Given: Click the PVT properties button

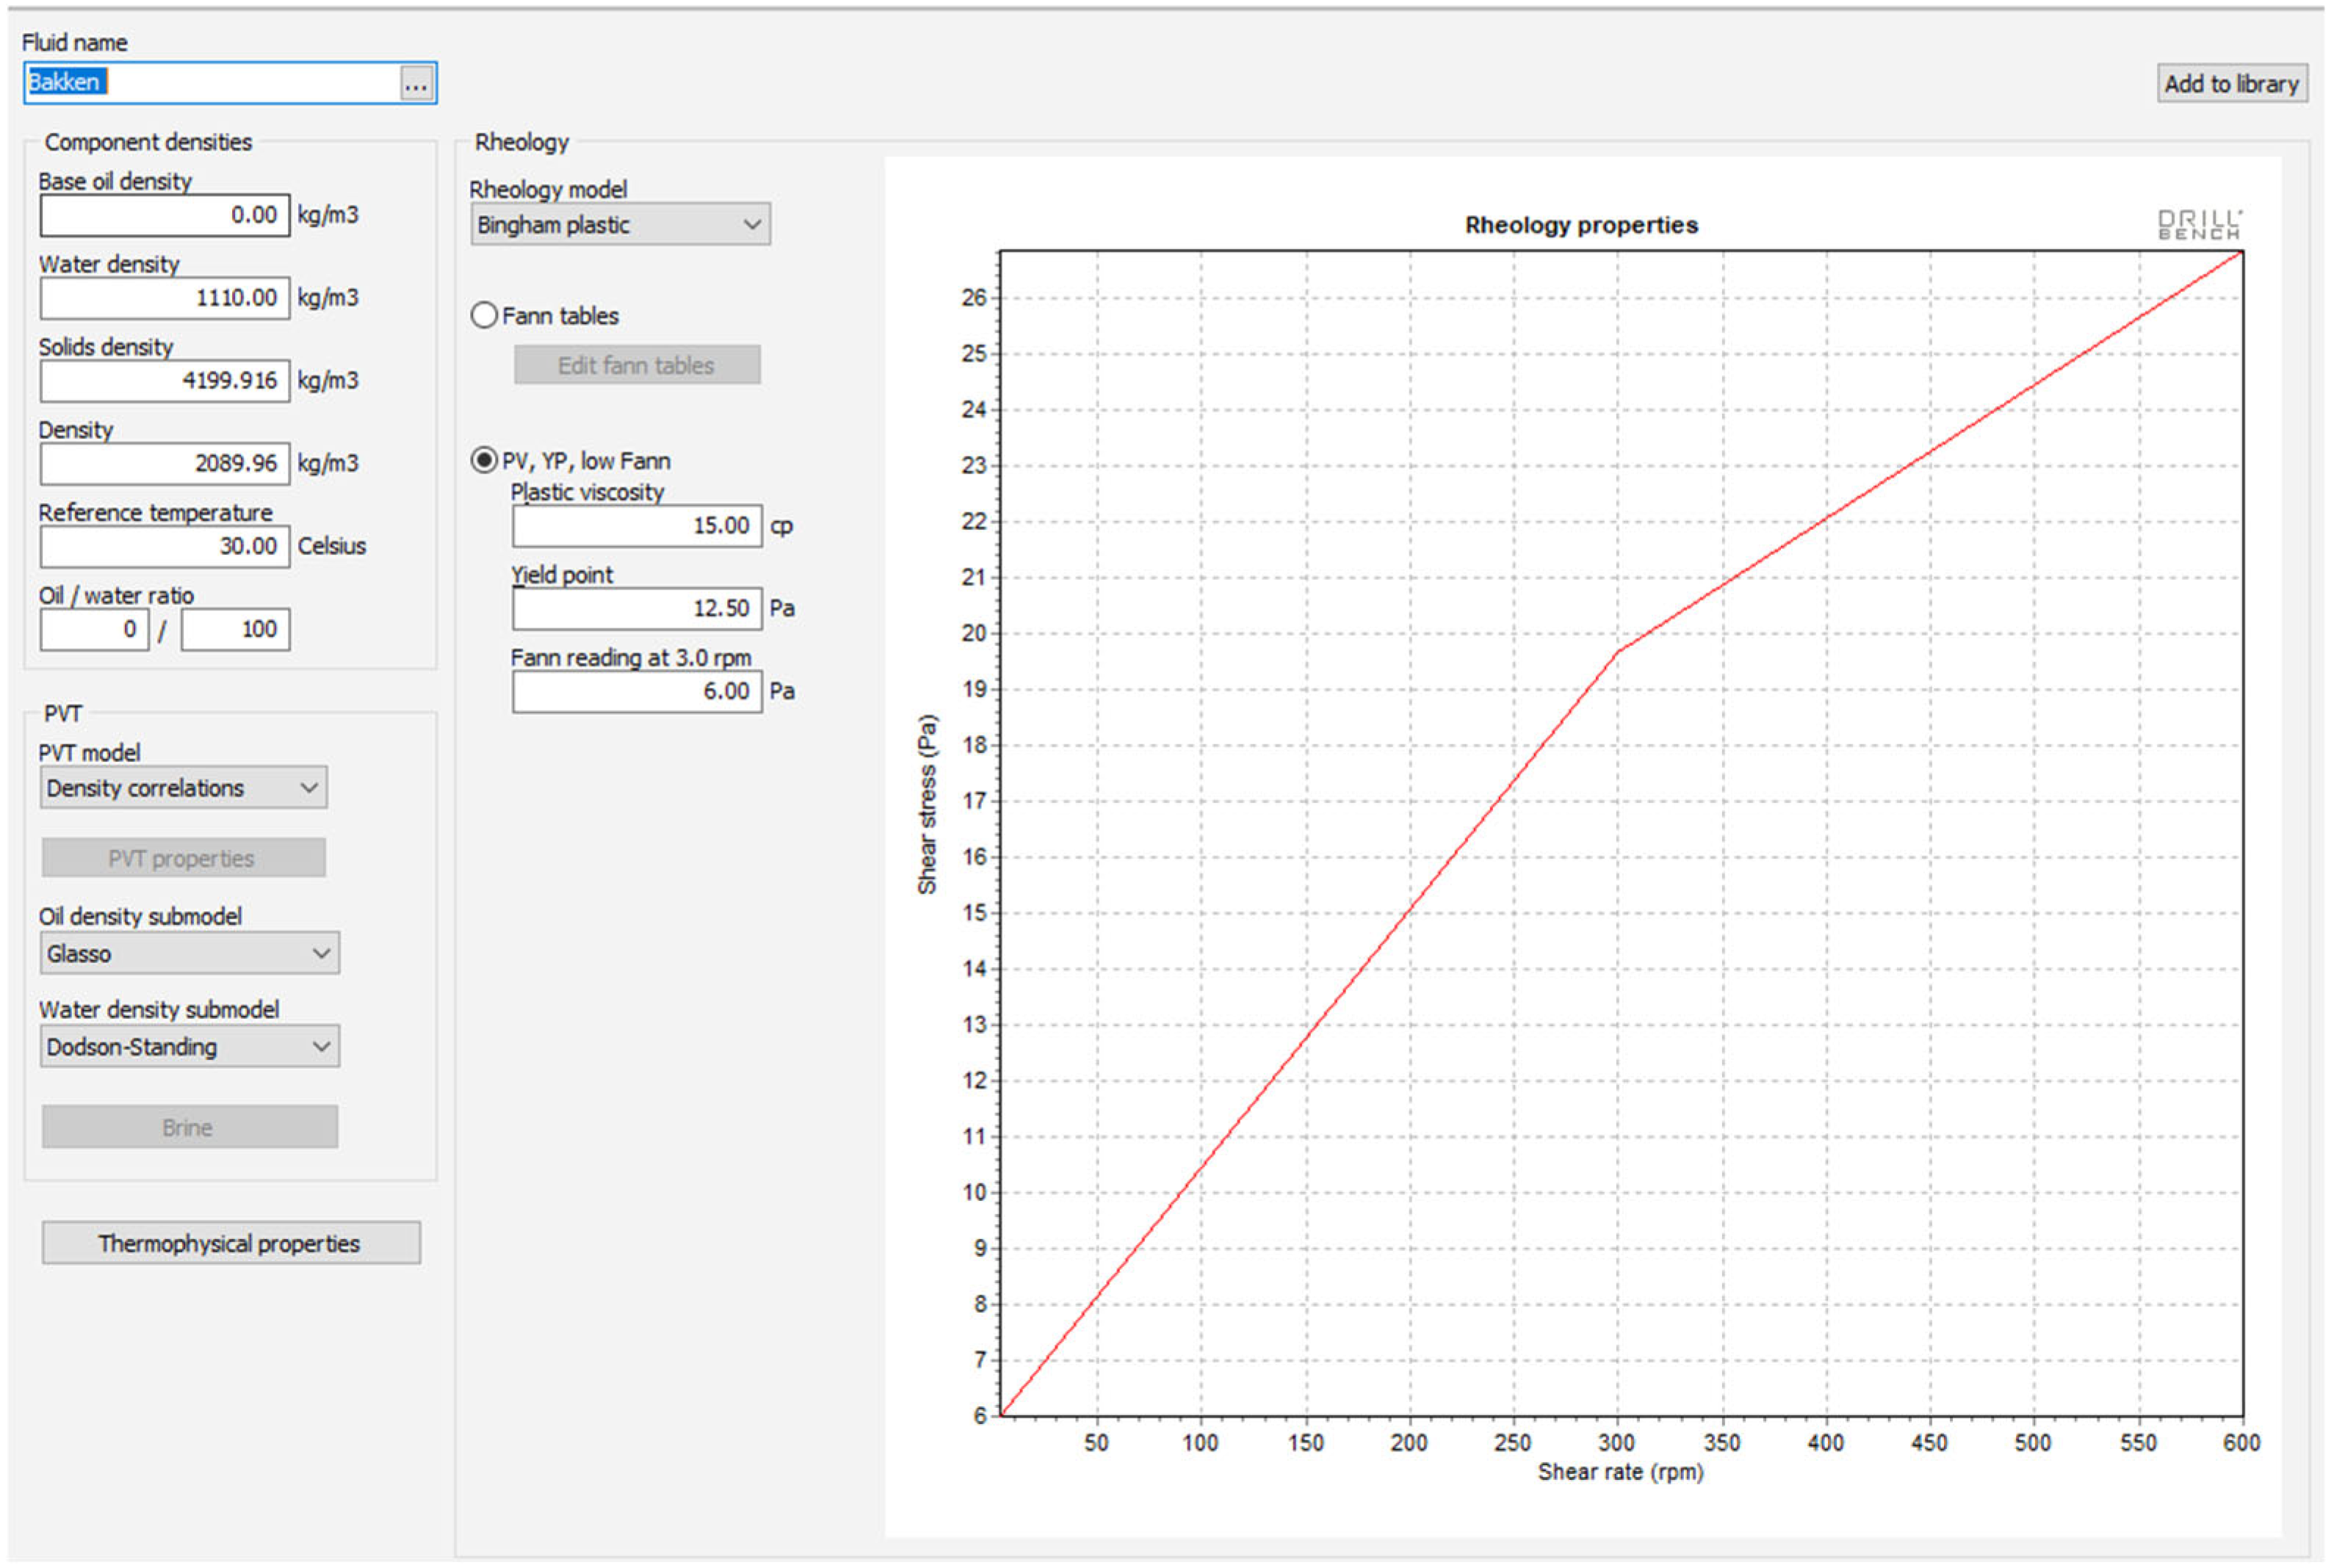Looking at the screenshot, I should [x=183, y=858].
